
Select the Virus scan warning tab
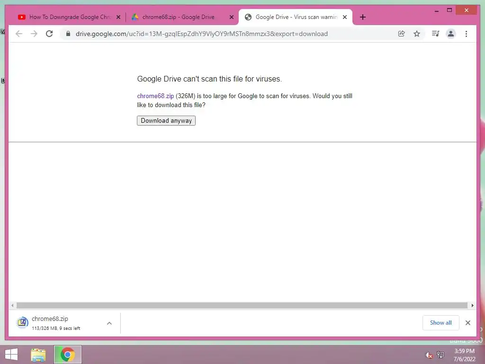click(296, 17)
